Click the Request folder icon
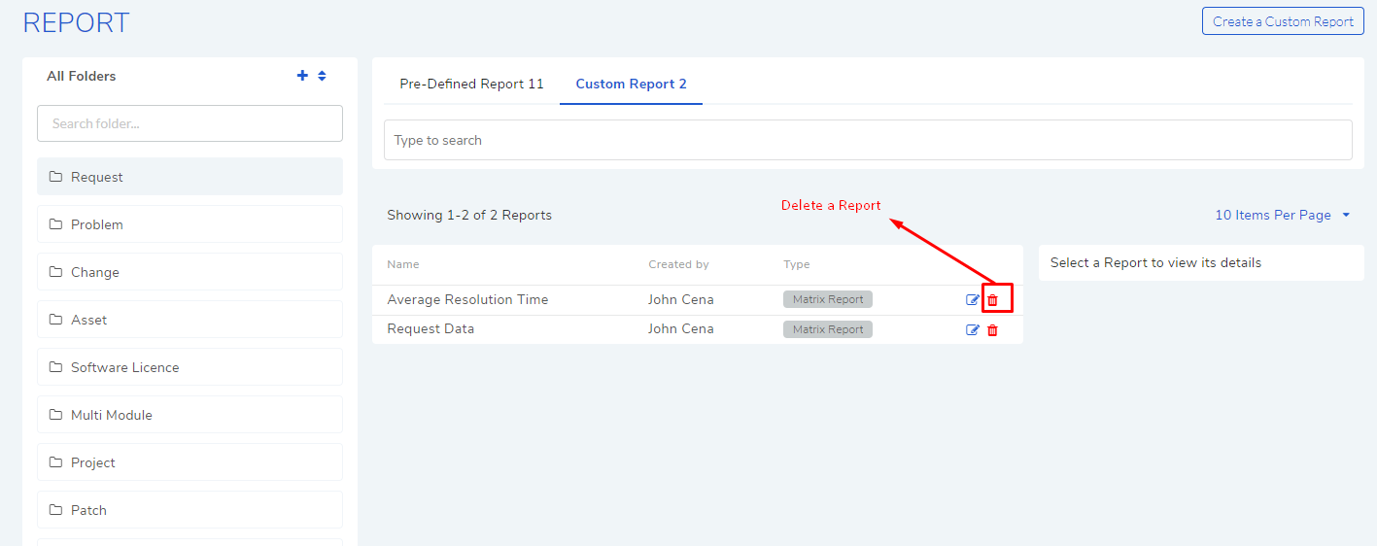 [x=55, y=177]
